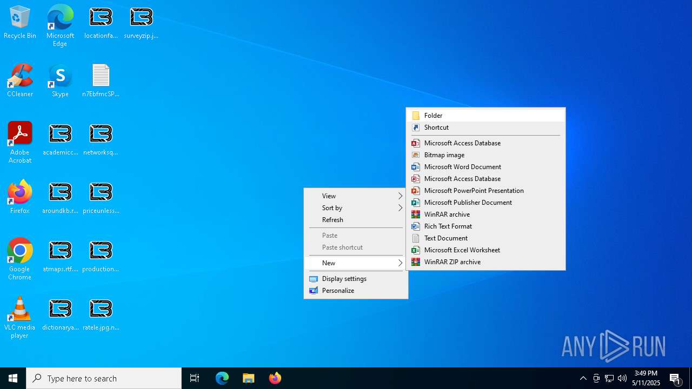Expand the View submenu
Screen dimensions: 692x389
click(356, 196)
